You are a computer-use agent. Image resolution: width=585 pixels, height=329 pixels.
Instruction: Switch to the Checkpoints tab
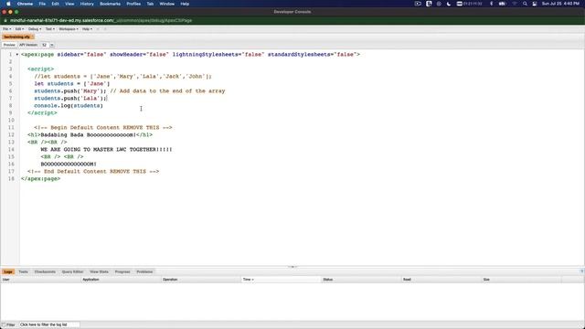tap(45, 272)
